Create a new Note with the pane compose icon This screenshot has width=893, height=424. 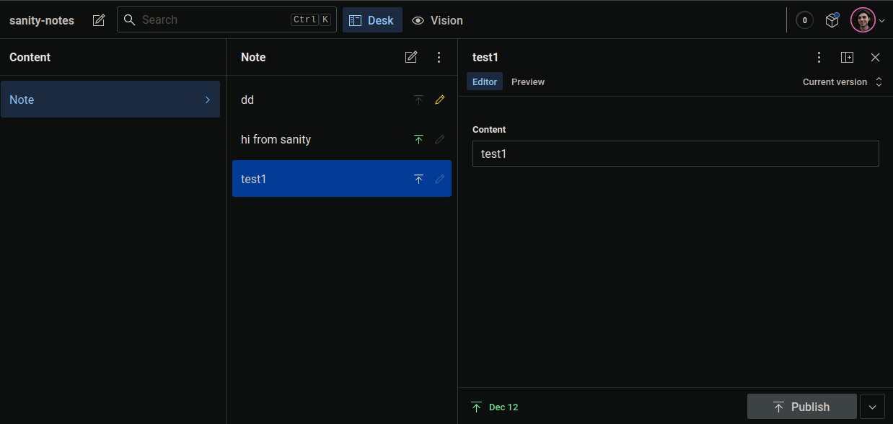(411, 57)
